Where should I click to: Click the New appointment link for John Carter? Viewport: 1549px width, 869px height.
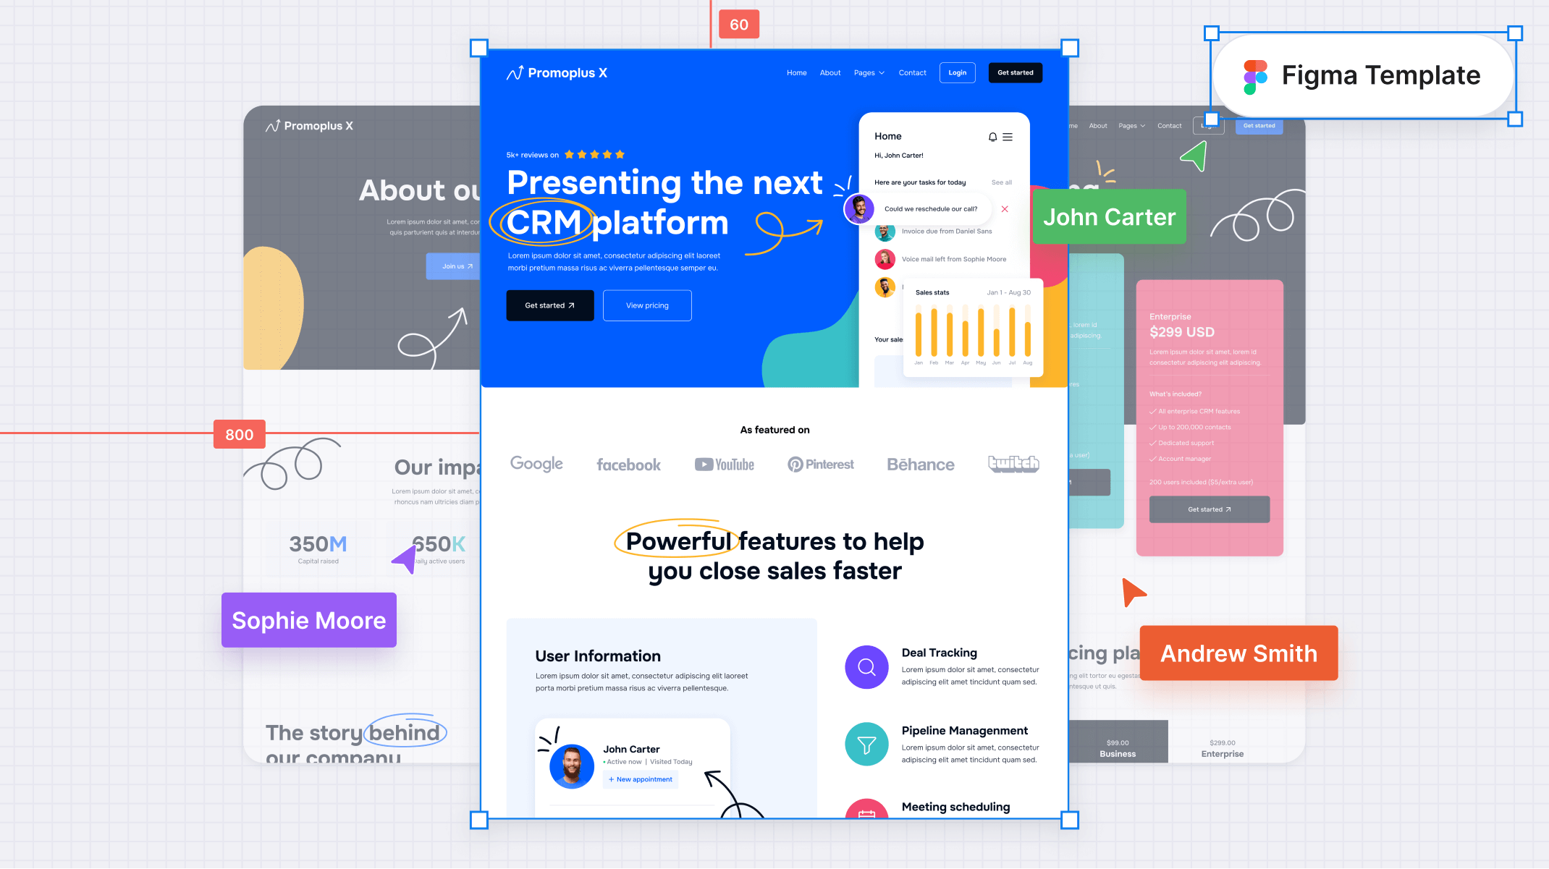[x=638, y=780]
